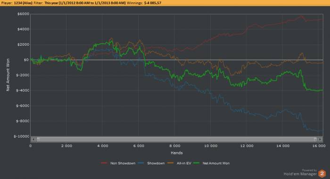330x179 pixels.
Task: Click the '$-6000' y-axis label
Action: [x=23, y=106]
